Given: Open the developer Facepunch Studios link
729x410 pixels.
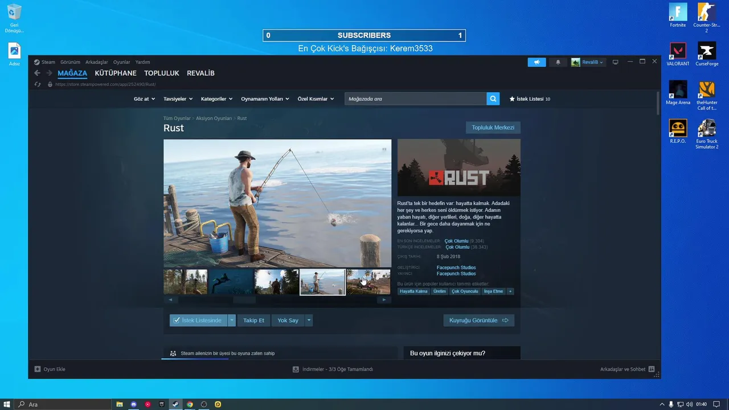Looking at the screenshot, I should (456, 268).
